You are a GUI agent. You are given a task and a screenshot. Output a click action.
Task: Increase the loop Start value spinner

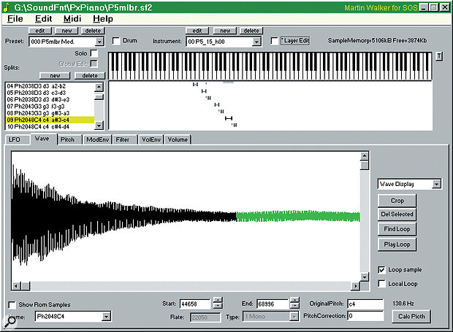point(216,300)
